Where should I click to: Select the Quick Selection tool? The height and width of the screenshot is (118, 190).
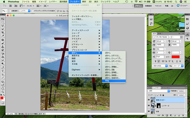(x=3, y=29)
